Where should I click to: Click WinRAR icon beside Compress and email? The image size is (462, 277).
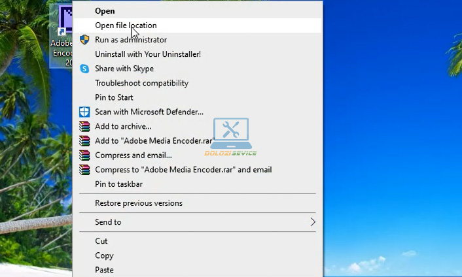pyautogui.click(x=84, y=155)
